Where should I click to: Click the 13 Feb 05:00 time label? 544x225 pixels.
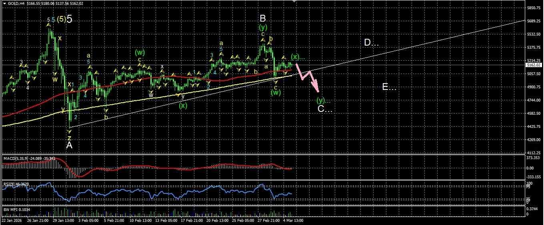(x=167, y=220)
